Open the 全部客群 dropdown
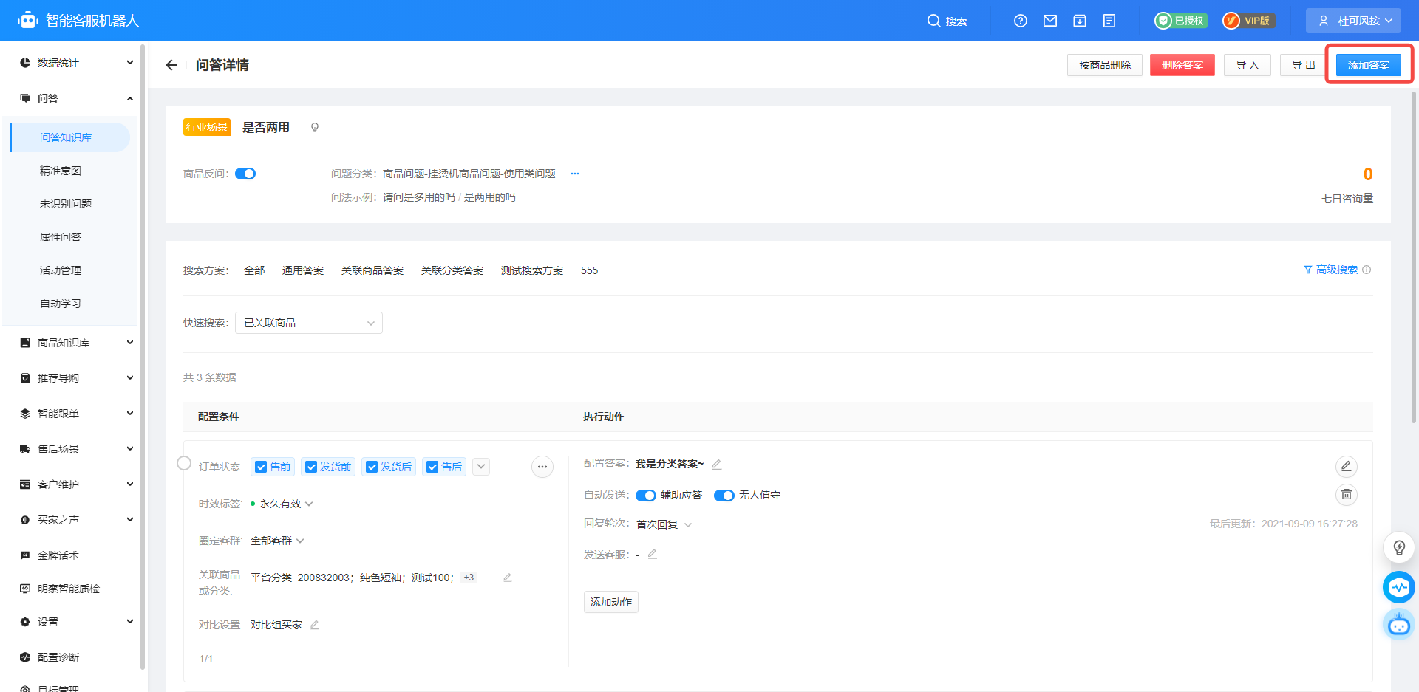1419x692 pixels. tap(277, 541)
